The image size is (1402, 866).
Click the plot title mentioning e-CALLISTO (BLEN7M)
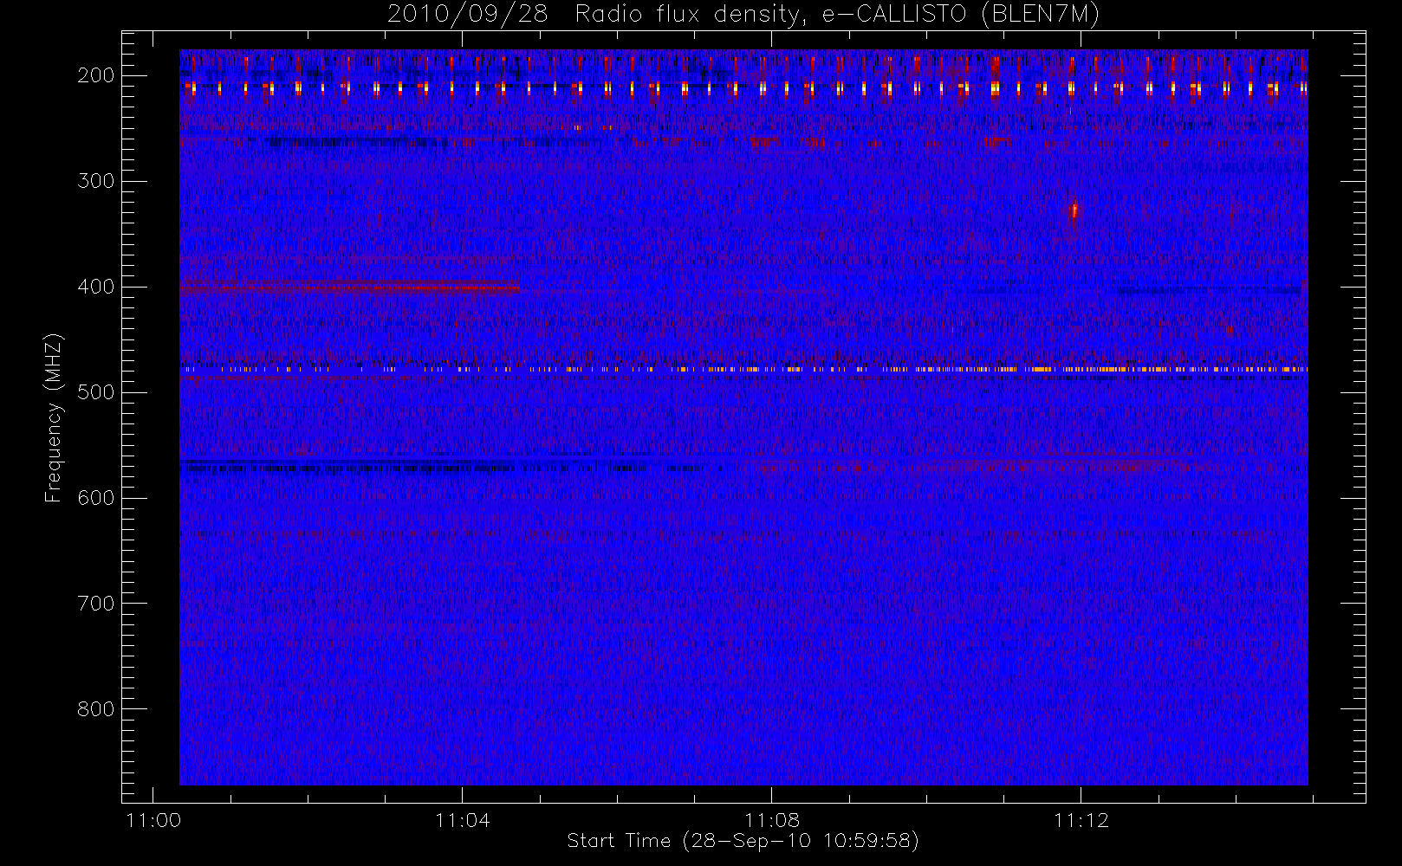click(743, 15)
